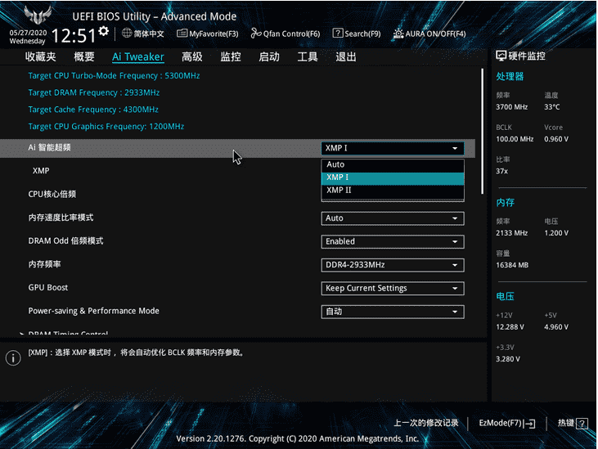Choose Auto in the open dropdown list
Screen dimensions: 598x449
click(x=393, y=164)
